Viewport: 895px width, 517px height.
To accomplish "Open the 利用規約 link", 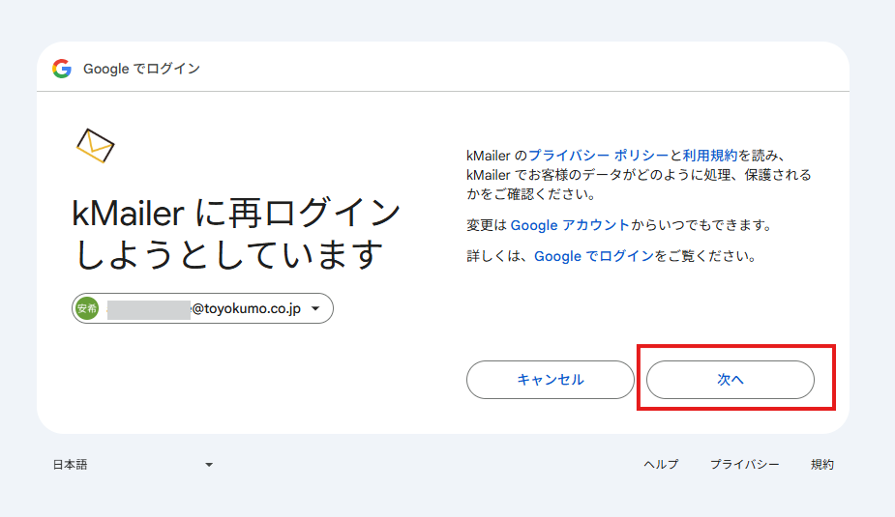I will pos(709,155).
